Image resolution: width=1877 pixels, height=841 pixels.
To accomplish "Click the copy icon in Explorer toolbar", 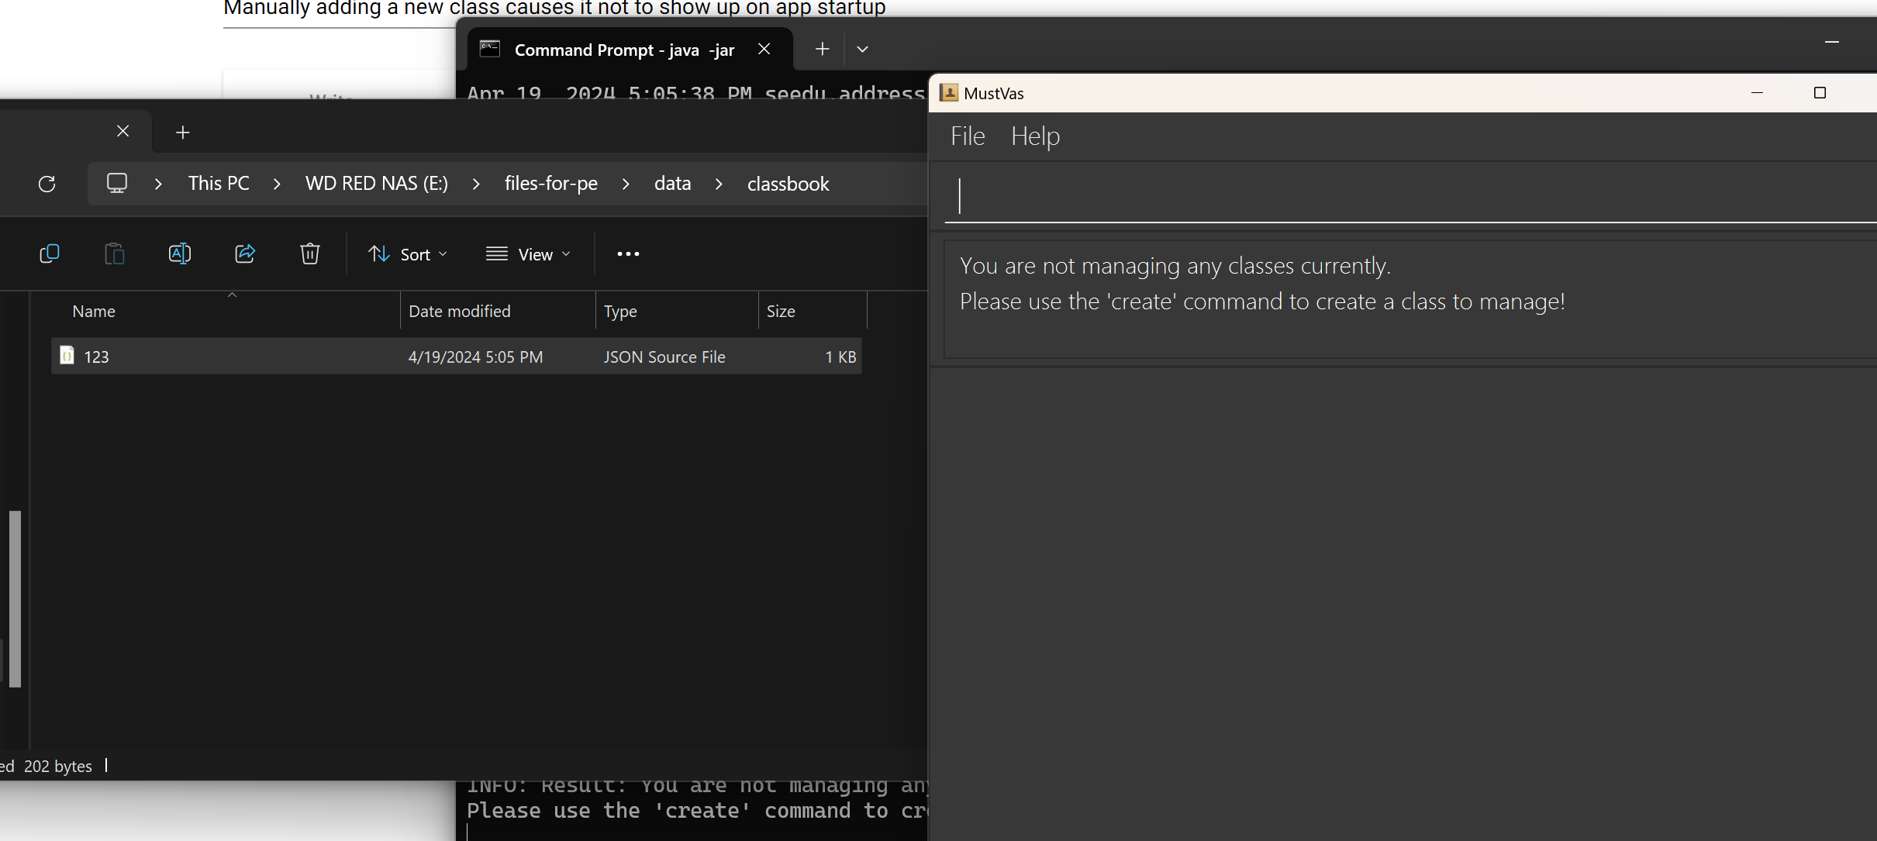I will coord(50,253).
